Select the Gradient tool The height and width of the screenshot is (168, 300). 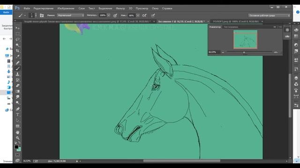pos(17,91)
